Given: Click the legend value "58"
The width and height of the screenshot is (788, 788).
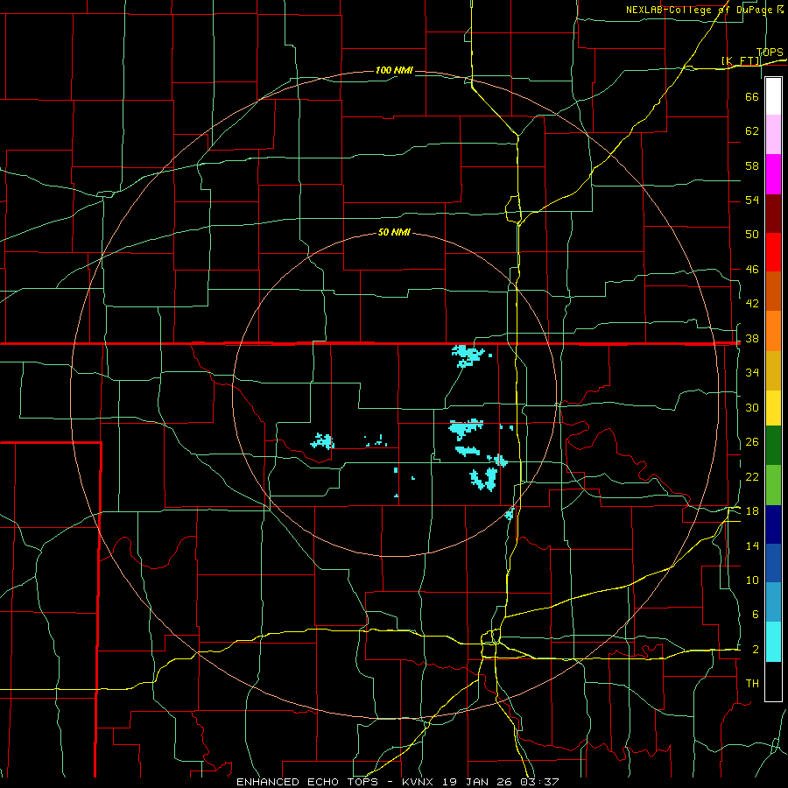Looking at the screenshot, I should click(752, 165).
